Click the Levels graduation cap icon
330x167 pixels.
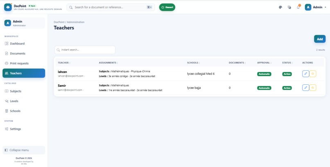[x=7, y=101]
